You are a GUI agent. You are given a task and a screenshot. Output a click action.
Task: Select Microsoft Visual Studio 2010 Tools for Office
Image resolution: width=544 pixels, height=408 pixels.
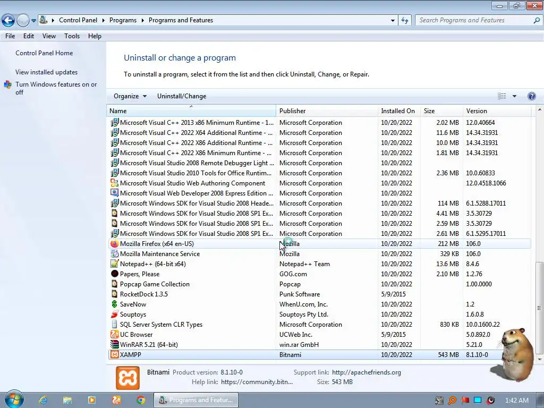319,173
